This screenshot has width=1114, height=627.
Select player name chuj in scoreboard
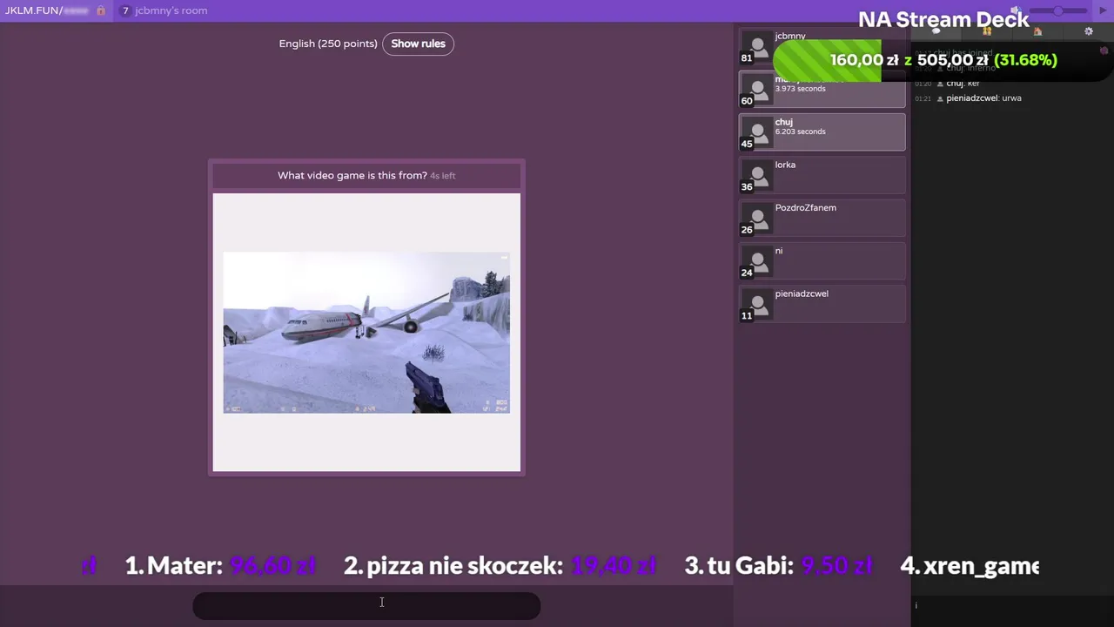pyautogui.click(x=783, y=122)
